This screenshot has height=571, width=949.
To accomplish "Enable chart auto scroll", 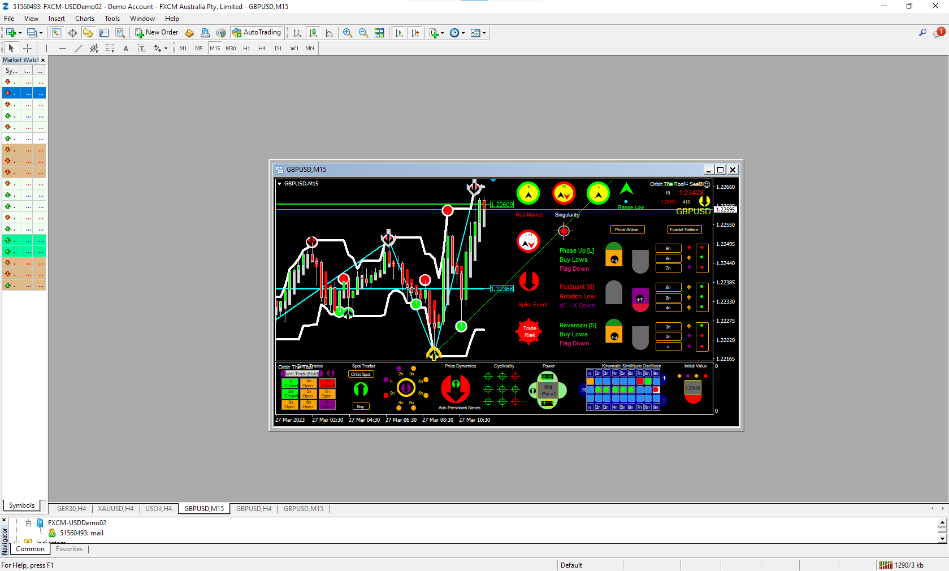I will 399,33.
